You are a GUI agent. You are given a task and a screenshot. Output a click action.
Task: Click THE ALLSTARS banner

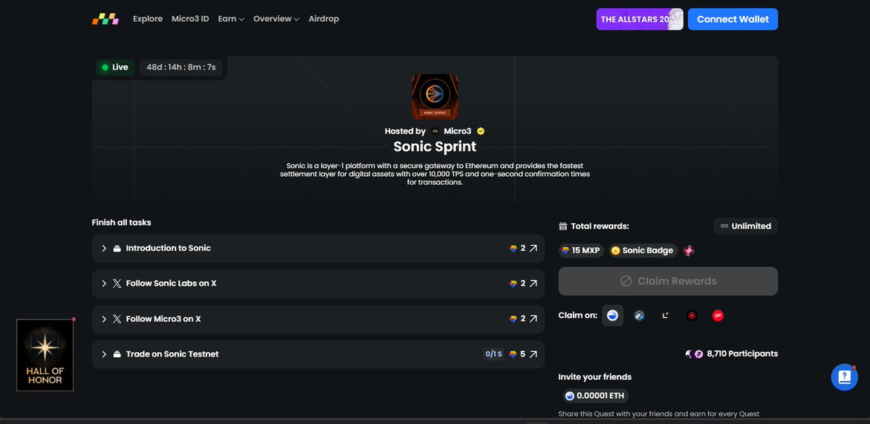pyautogui.click(x=639, y=19)
